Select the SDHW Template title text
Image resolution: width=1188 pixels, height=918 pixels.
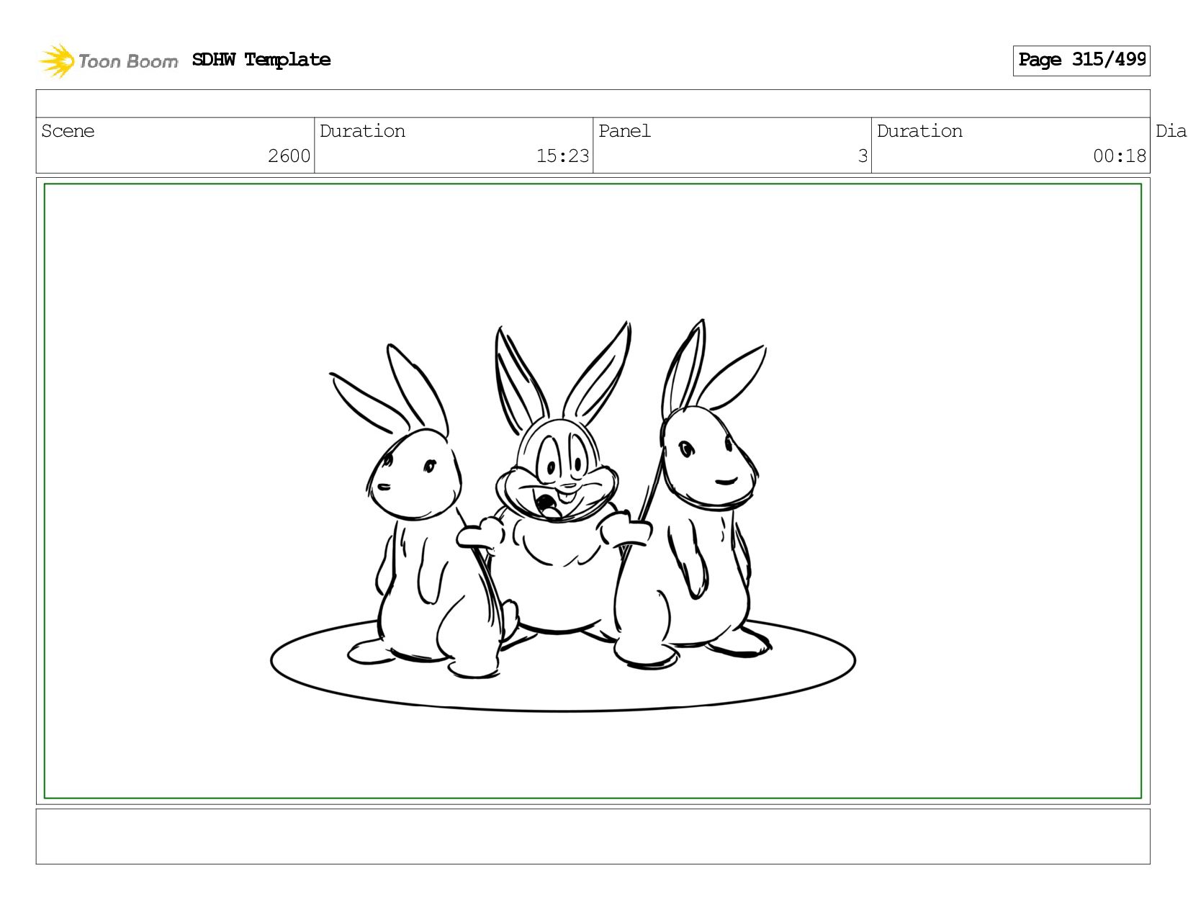(261, 60)
